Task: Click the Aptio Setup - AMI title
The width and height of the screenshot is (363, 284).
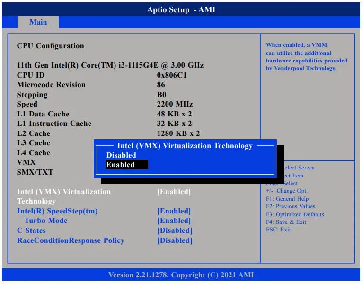Action: click(x=181, y=10)
